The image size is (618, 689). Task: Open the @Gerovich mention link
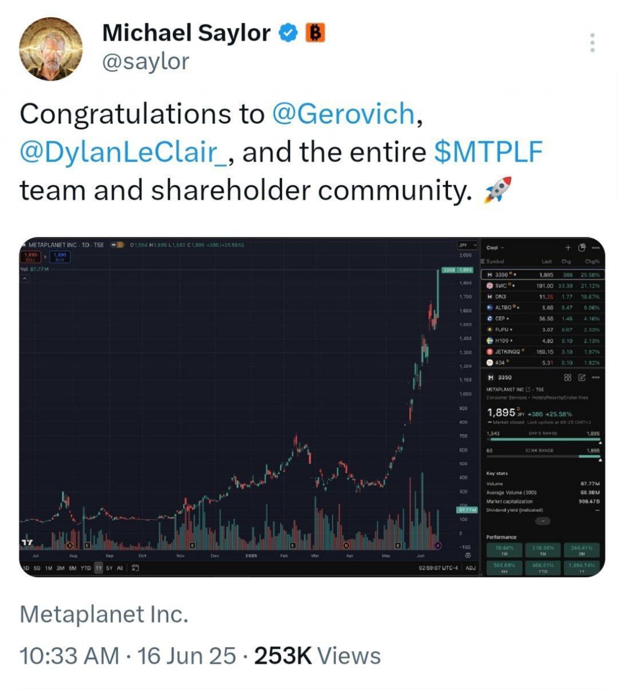coord(343,114)
